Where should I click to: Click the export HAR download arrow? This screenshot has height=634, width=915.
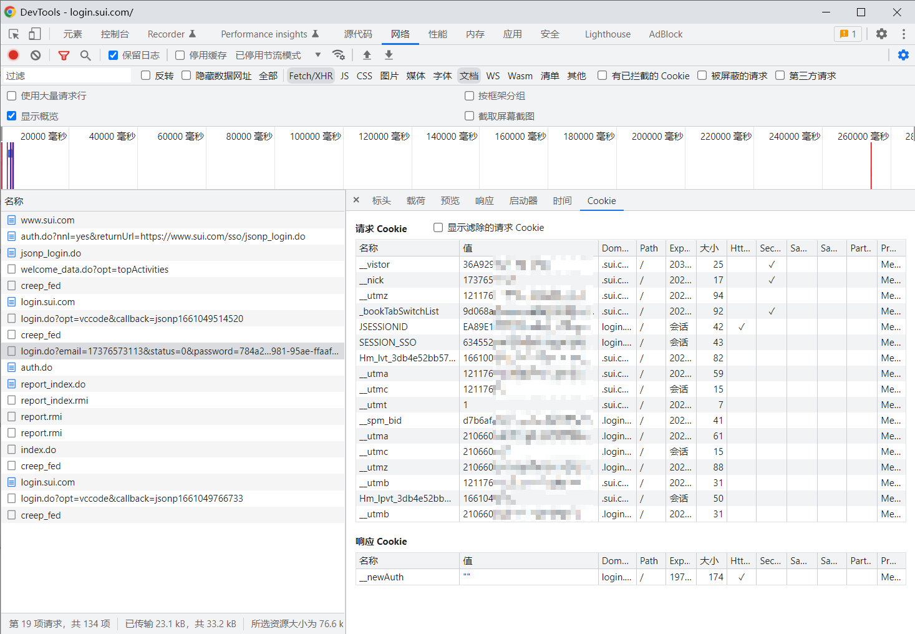pyautogui.click(x=389, y=55)
